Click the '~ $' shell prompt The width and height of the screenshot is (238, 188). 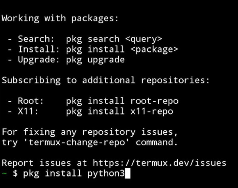click(x=10, y=173)
